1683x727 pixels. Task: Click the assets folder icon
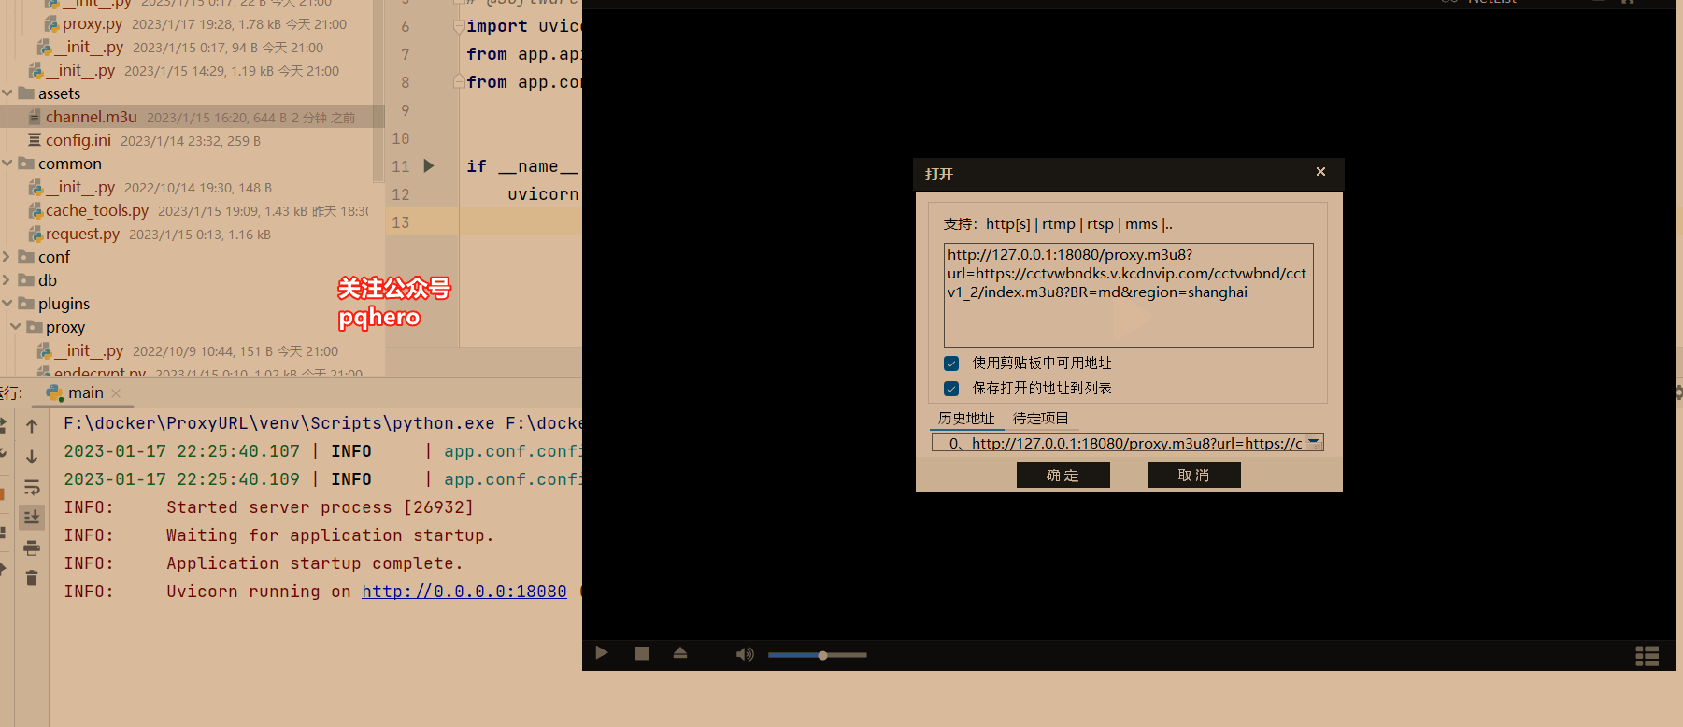[26, 93]
